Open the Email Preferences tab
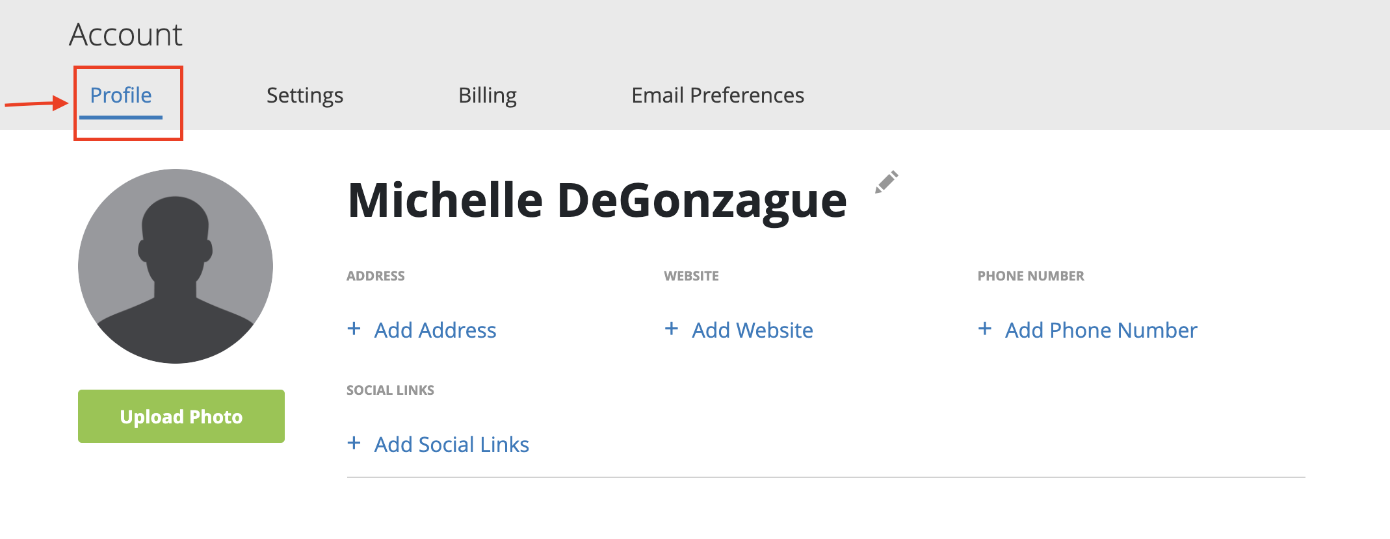Screen dimensions: 1390x539 718,95
